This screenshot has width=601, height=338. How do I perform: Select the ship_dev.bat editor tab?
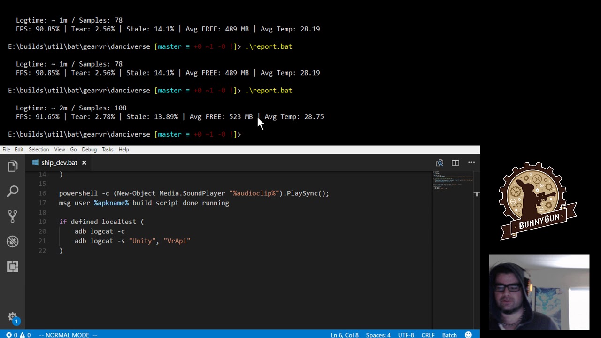pos(59,163)
